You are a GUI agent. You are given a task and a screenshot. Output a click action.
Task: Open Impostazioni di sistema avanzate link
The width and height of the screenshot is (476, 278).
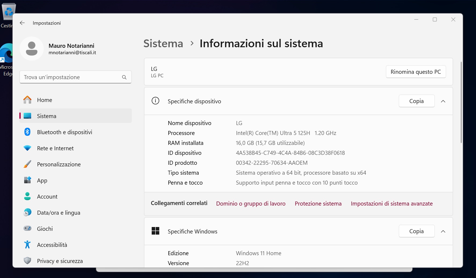pos(392,204)
